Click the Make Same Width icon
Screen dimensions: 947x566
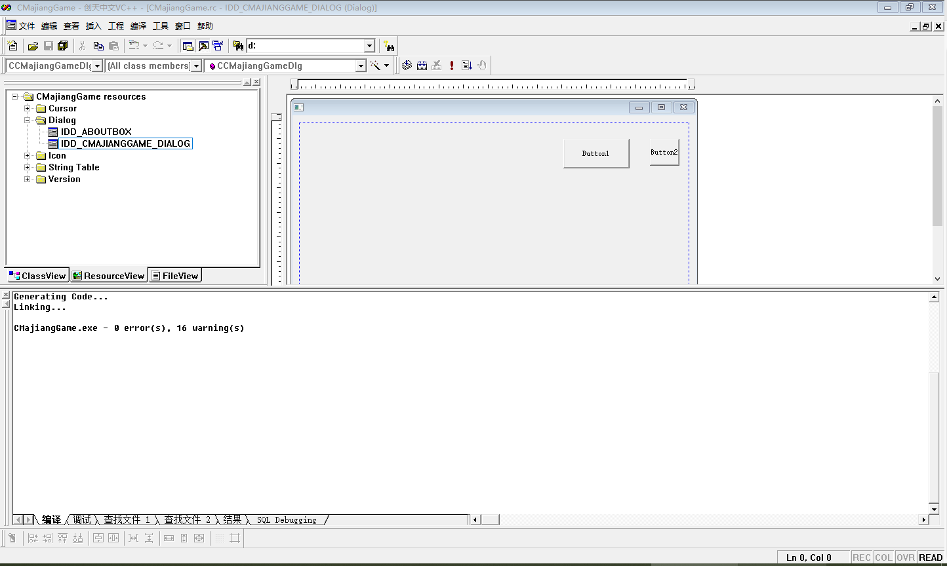pyautogui.click(x=169, y=538)
